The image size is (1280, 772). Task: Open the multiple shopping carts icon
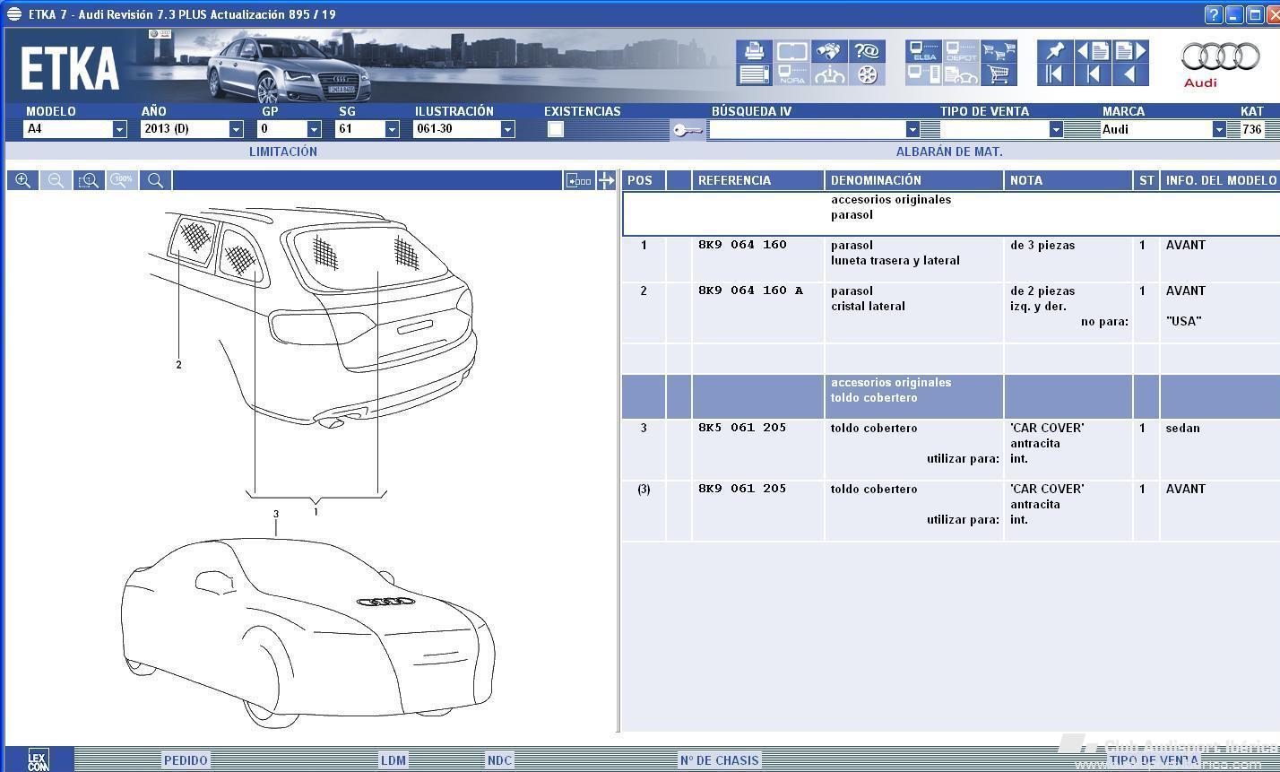click(x=999, y=51)
